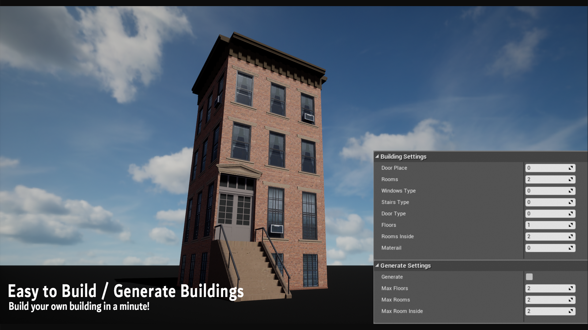Expand the Generate Settings panel
The image size is (588, 330).
(x=377, y=266)
